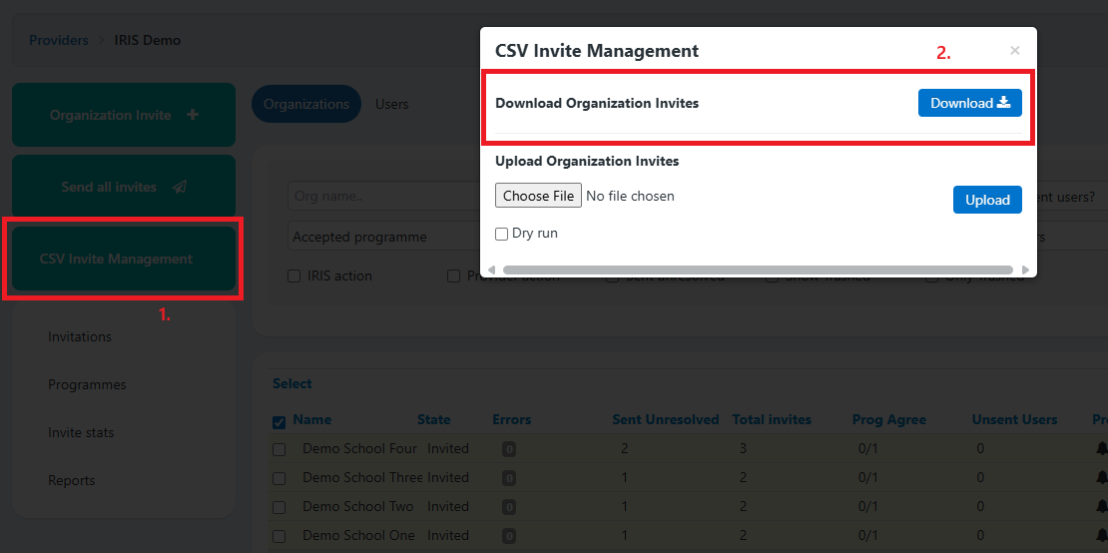This screenshot has height=553, width=1108.
Task: Click the bell icon in Demo School Three row
Action: pos(1102,477)
